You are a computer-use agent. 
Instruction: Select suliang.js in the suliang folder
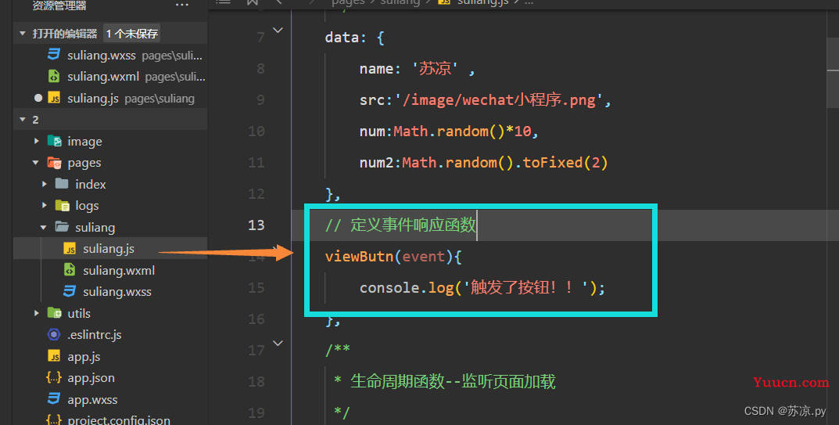pyautogui.click(x=109, y=249)
